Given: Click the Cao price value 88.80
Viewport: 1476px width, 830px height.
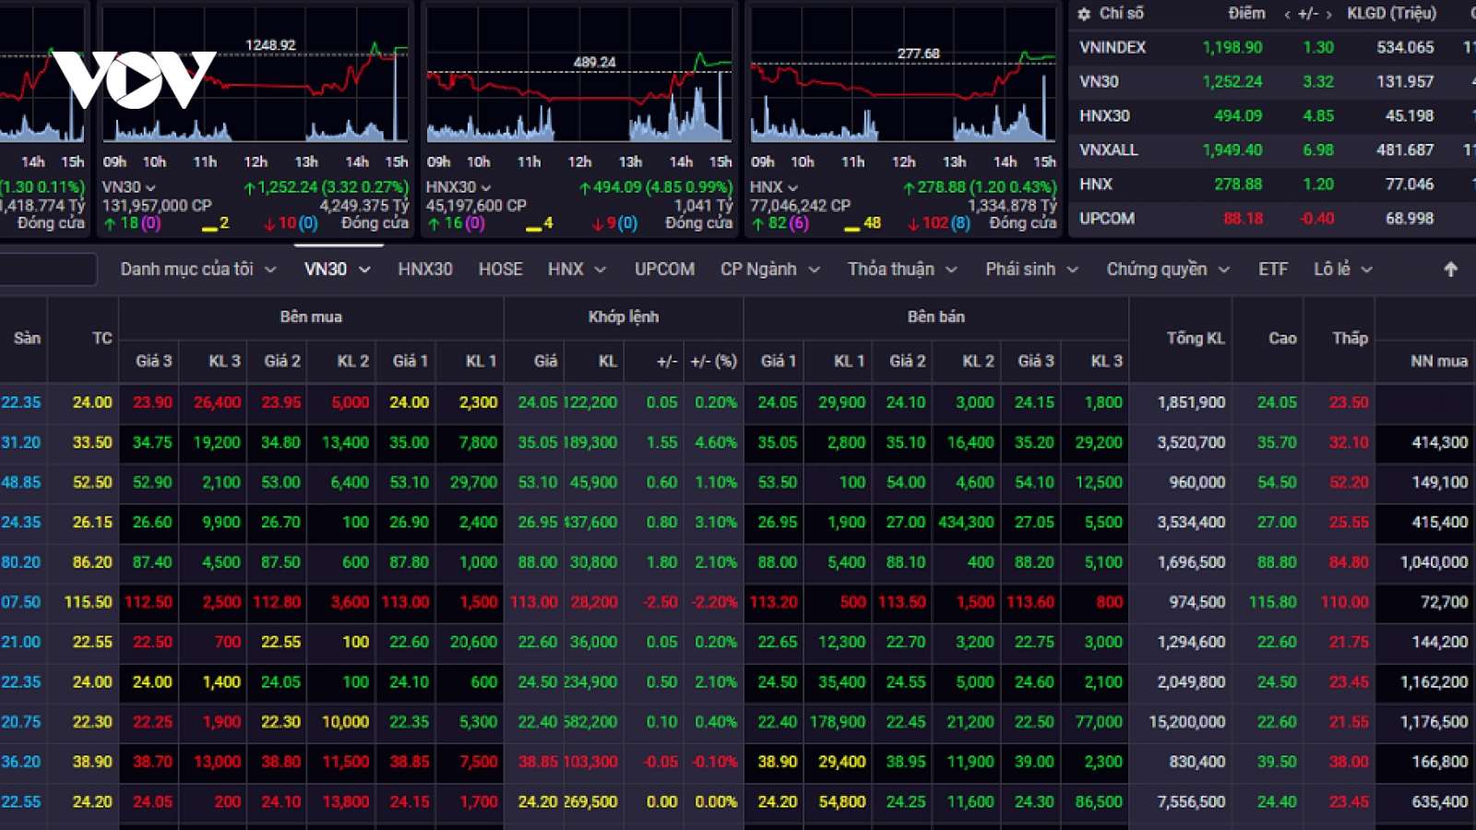Looking at the screenshot, I should coord(1277,563).
